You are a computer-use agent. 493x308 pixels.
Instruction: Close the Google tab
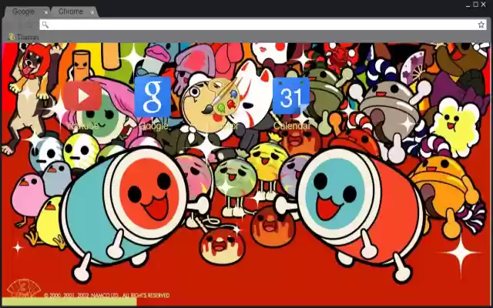pos(46,12)
